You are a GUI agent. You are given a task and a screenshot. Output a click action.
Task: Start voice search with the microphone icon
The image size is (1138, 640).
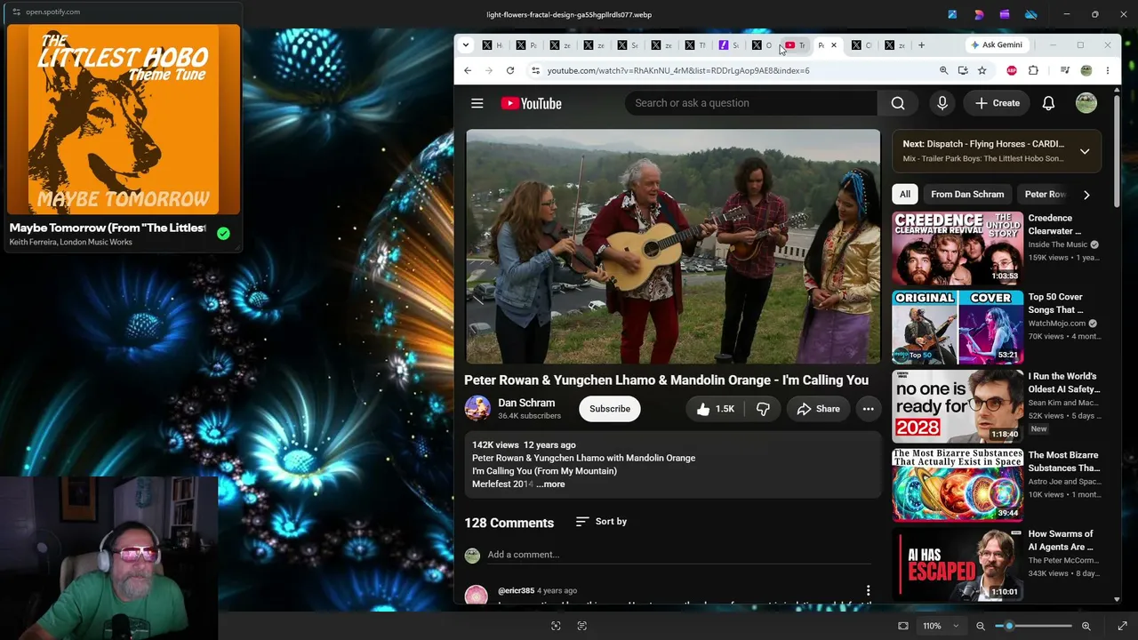pyautogui.click(x=942, y=103)
